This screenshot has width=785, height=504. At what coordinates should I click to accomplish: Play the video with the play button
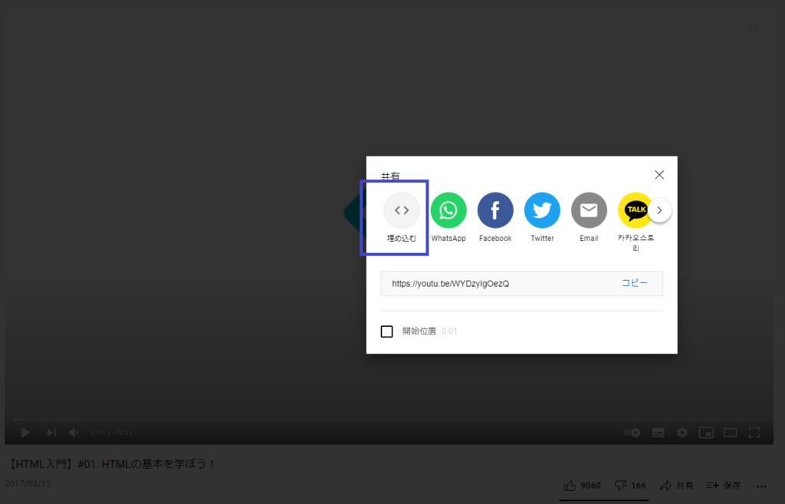click(25, 433)
